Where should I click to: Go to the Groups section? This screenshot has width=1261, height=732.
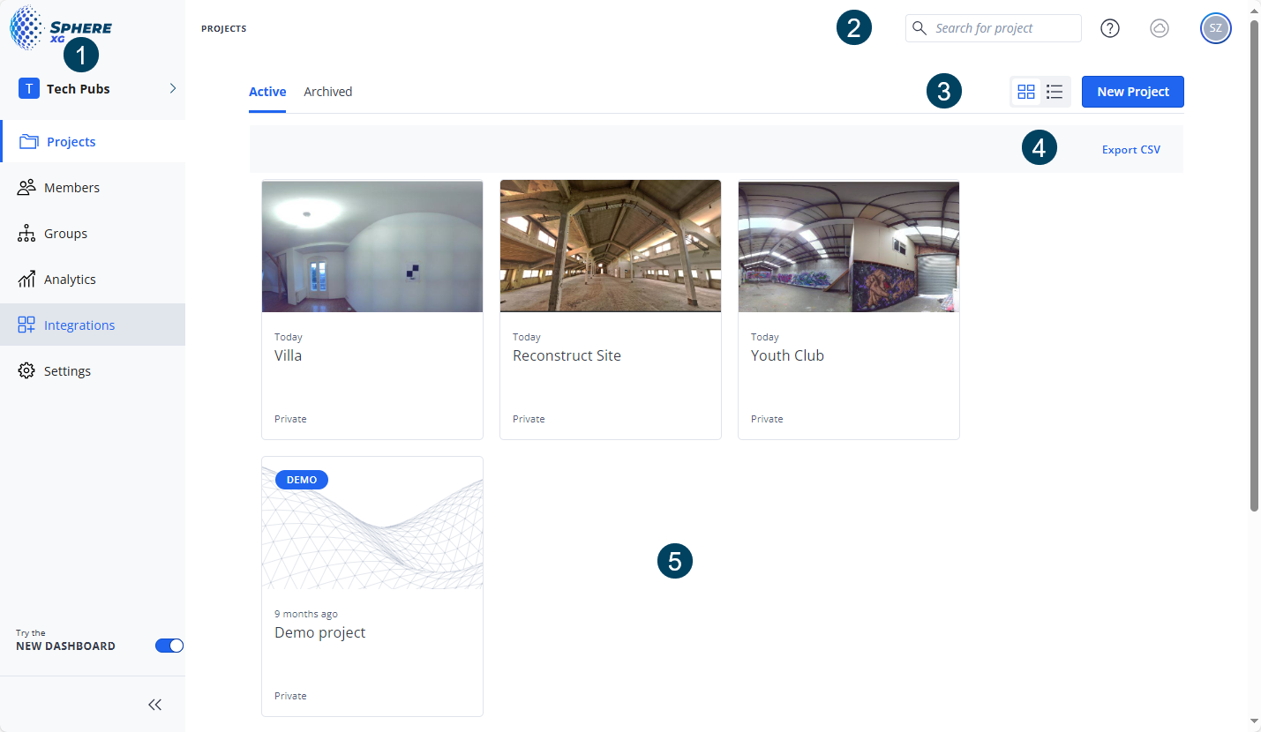[93, 234]
